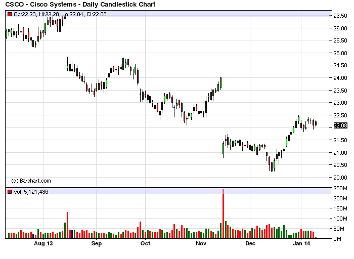
Task: Click the 'Sep' date axis label
Action: (97, 243)
